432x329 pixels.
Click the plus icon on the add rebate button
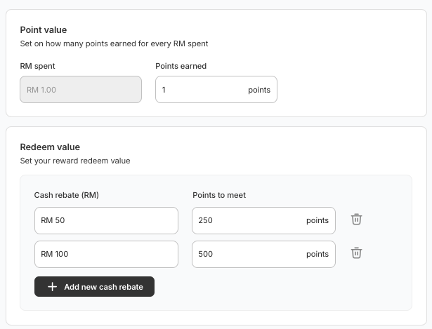pos(53,287)
